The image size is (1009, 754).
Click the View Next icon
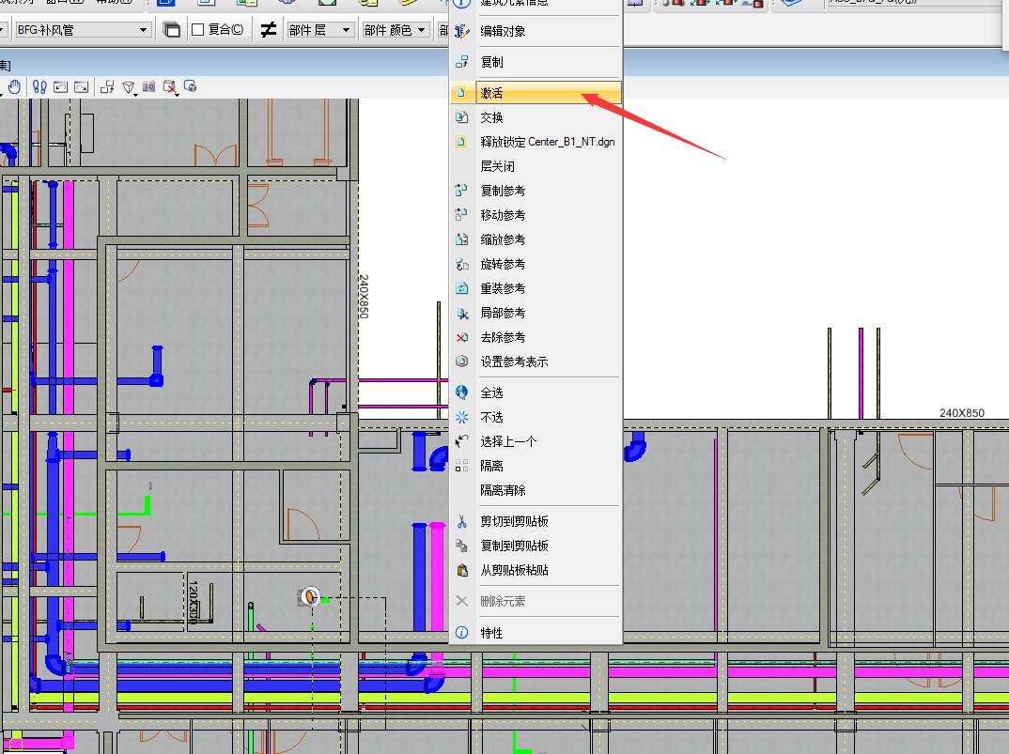pos(82,87)
